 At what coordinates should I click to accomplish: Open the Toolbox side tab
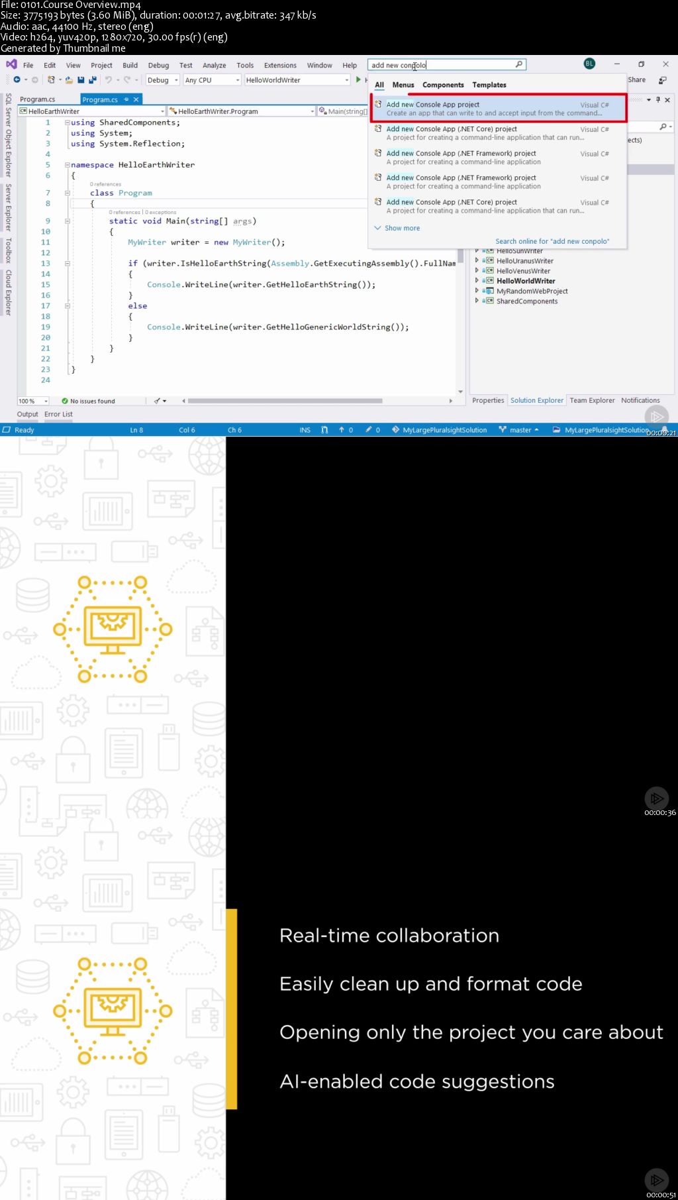tap(8, 250)
